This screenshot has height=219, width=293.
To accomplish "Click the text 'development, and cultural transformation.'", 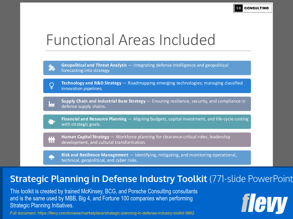I will click(x=103, y=143).
